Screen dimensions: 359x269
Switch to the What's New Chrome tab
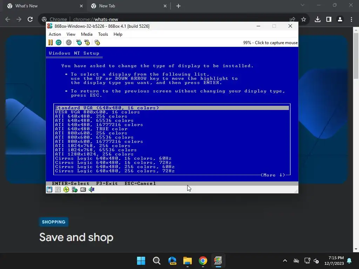[x=45, y=6]
